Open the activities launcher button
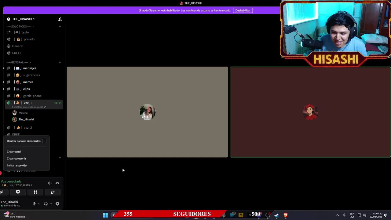This screenshot has width=391, height=220. tap(35, 192)
